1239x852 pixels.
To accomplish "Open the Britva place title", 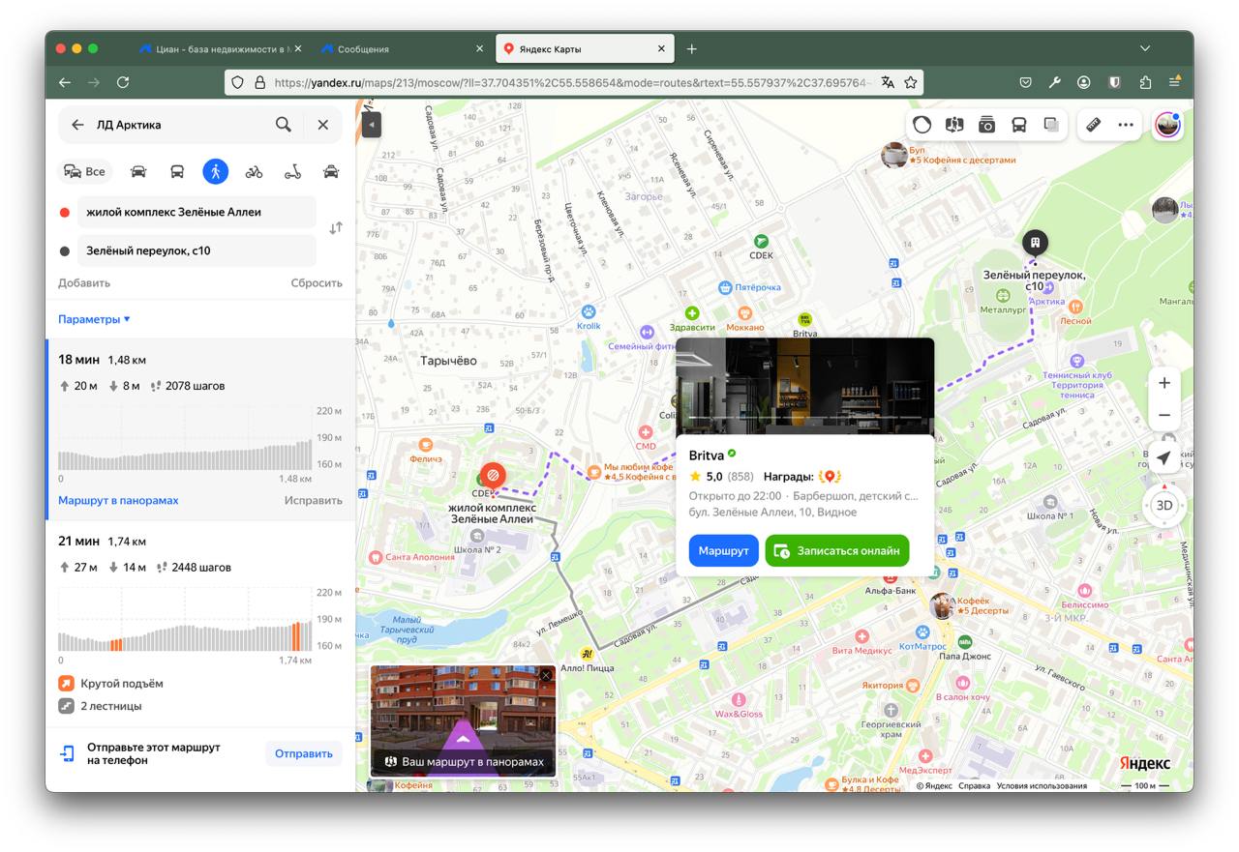I will [707, 455].
